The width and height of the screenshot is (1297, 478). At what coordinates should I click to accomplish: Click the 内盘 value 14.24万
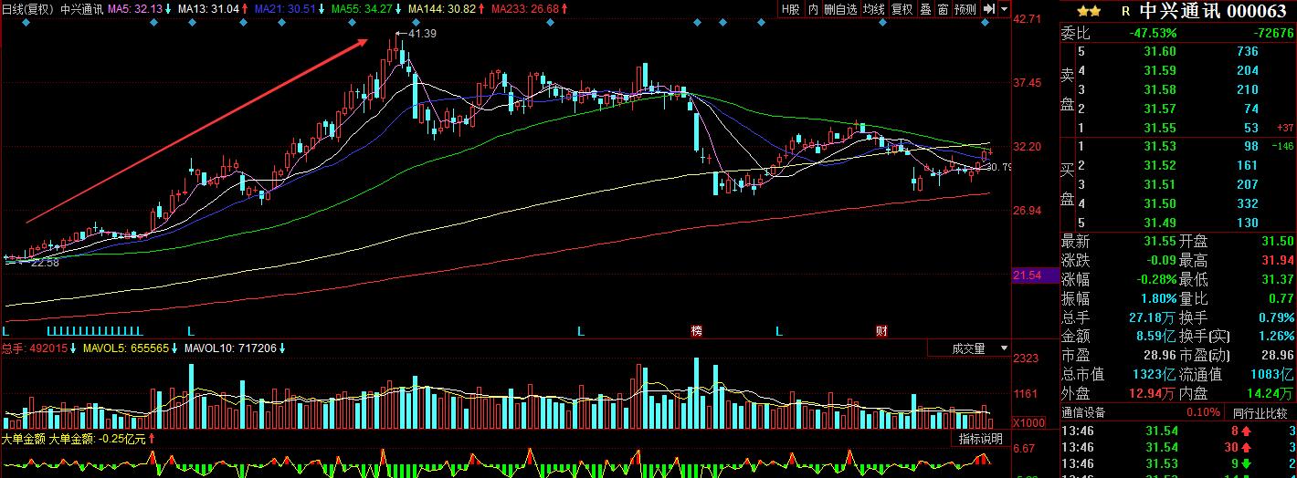click(1269, 394)
